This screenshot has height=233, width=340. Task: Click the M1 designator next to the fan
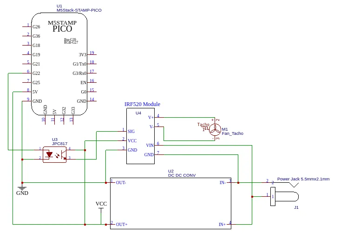pos(225,129)
